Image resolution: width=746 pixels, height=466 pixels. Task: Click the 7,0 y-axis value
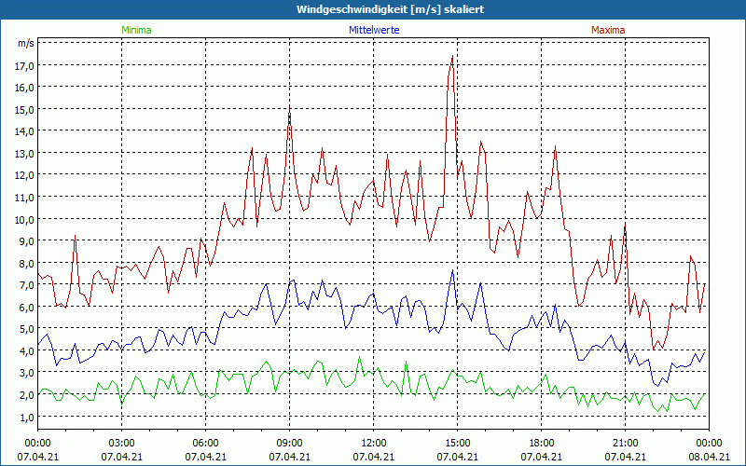pos(27,285)
